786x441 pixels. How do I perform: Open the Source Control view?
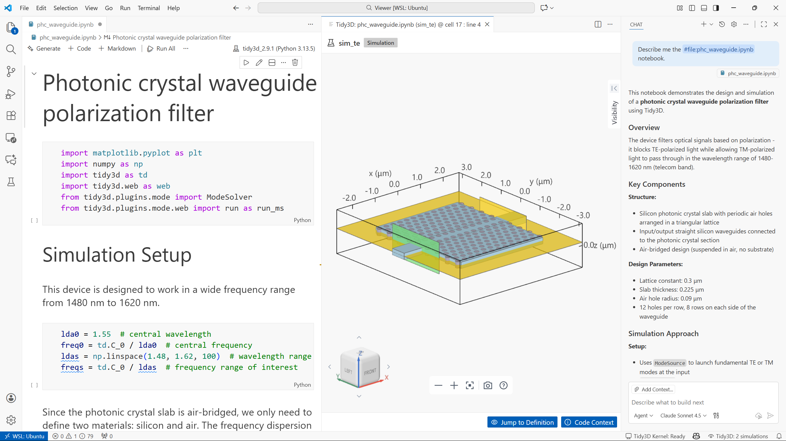pyautogui.click(x=11, y=71)
